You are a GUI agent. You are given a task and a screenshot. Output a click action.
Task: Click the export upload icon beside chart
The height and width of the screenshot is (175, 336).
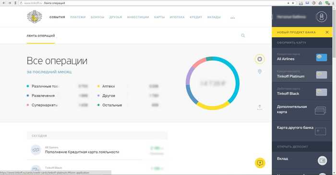tap(260, 107)
